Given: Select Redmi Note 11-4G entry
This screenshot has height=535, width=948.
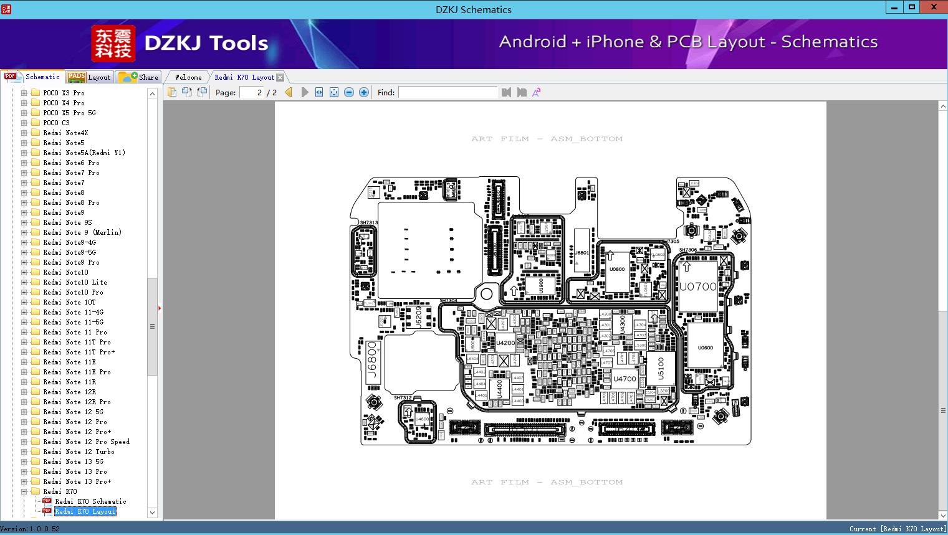Looking at the screenshot, I should 73,312.
